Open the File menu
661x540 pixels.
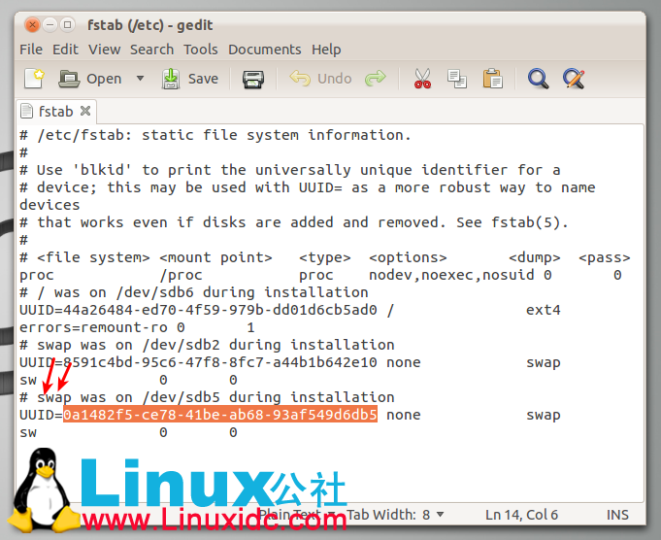(x=31, y=50)
